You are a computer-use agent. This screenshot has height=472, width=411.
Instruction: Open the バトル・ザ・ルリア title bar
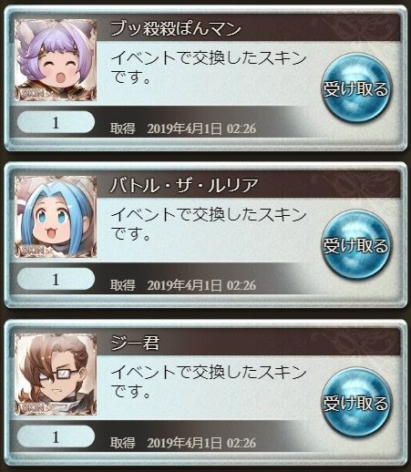click(248, 185)
